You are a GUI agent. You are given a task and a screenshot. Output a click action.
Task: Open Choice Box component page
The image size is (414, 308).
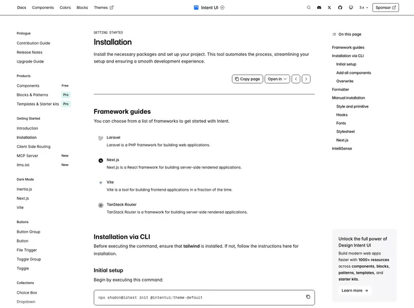(26, 293)
